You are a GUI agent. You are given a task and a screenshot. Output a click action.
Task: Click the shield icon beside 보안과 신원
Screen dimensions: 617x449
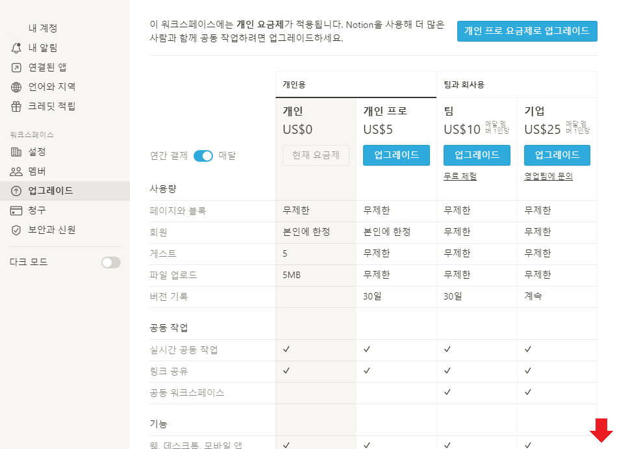click(16, 230)
